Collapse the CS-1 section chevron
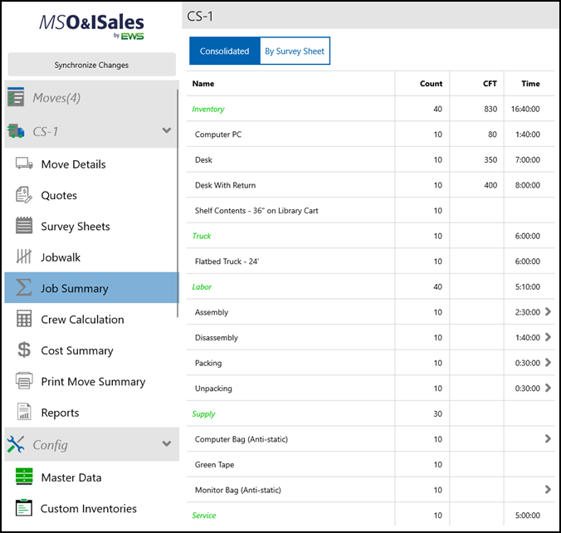Screen dimensions: 561x533 tap(167, 131)
